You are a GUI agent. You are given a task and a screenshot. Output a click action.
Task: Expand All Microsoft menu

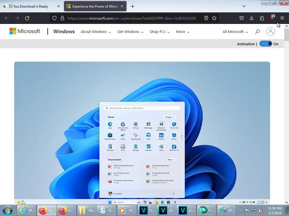click(235, 31)
